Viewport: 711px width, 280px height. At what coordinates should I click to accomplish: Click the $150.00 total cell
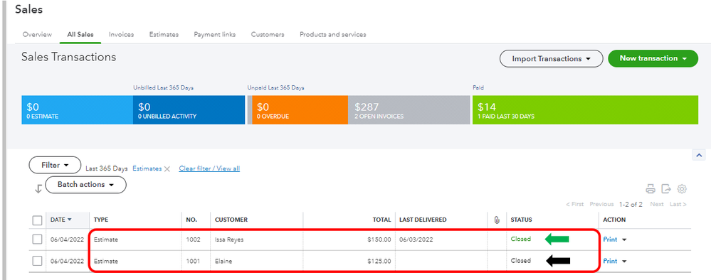(379, 239)
